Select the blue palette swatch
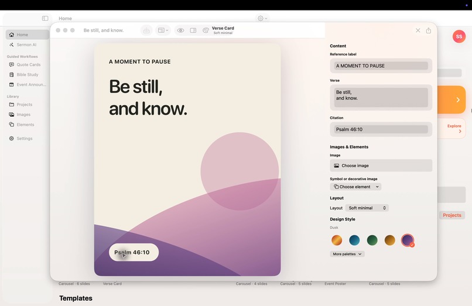This screenshot has width=472, height=306. click(x=354, y=240)
